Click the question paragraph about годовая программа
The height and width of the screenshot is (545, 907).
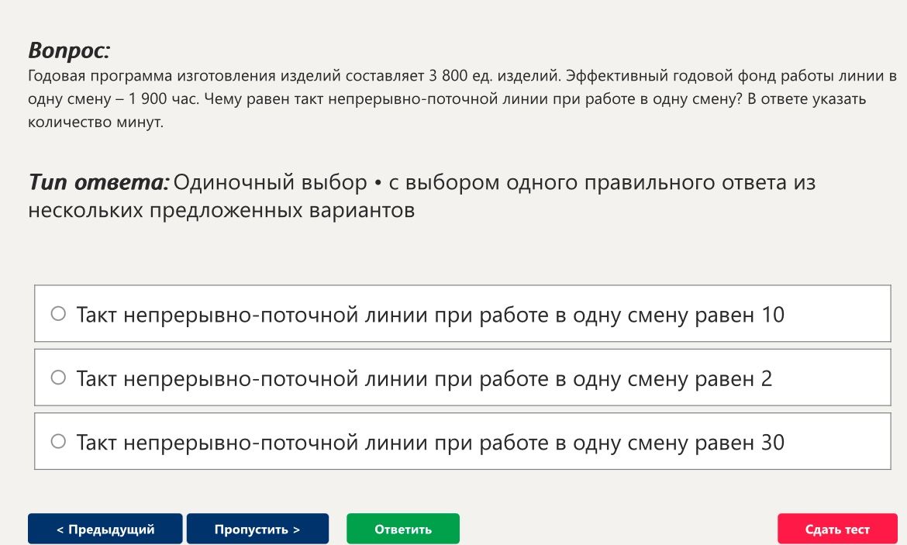[x=462, y=99]
